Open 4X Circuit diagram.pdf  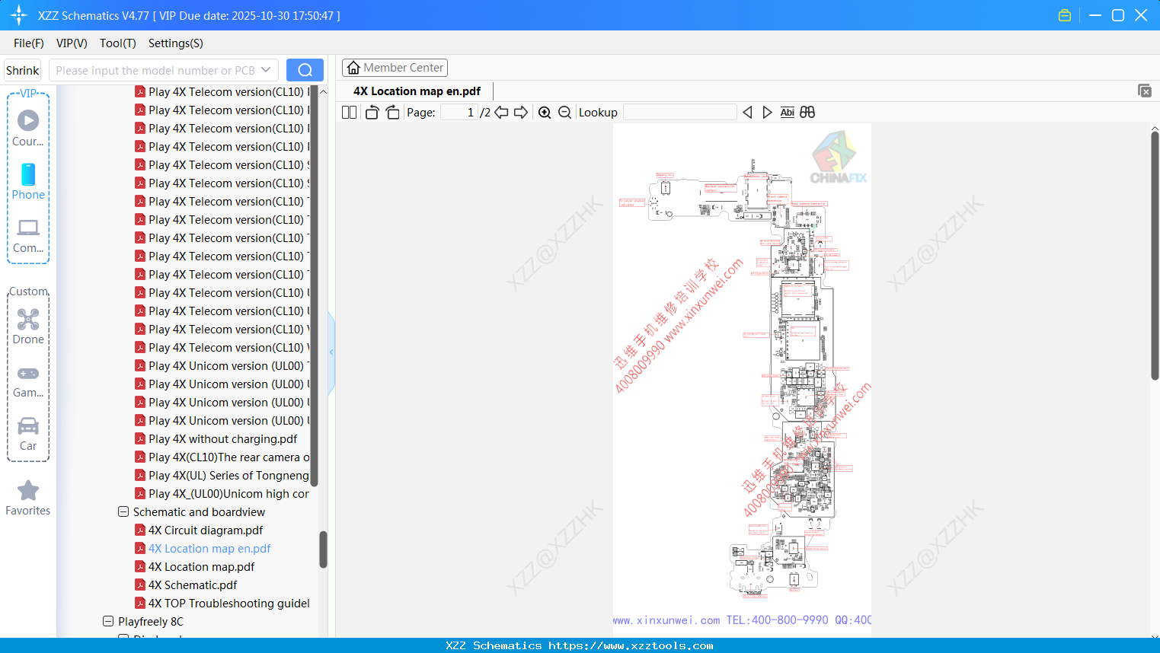pyautogui.click(x=206, y=530)
